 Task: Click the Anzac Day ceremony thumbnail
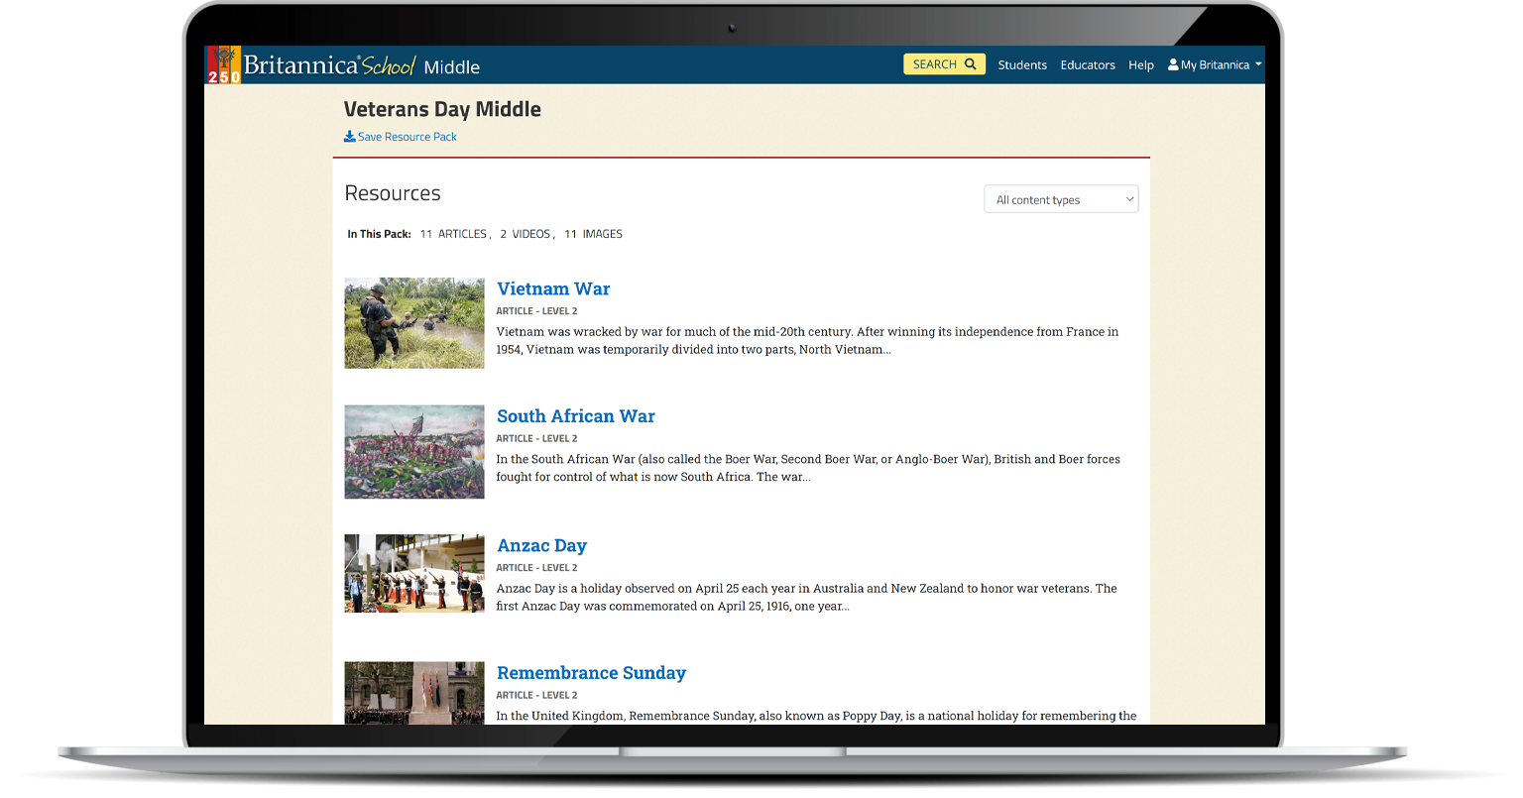[x=414, y=574]
